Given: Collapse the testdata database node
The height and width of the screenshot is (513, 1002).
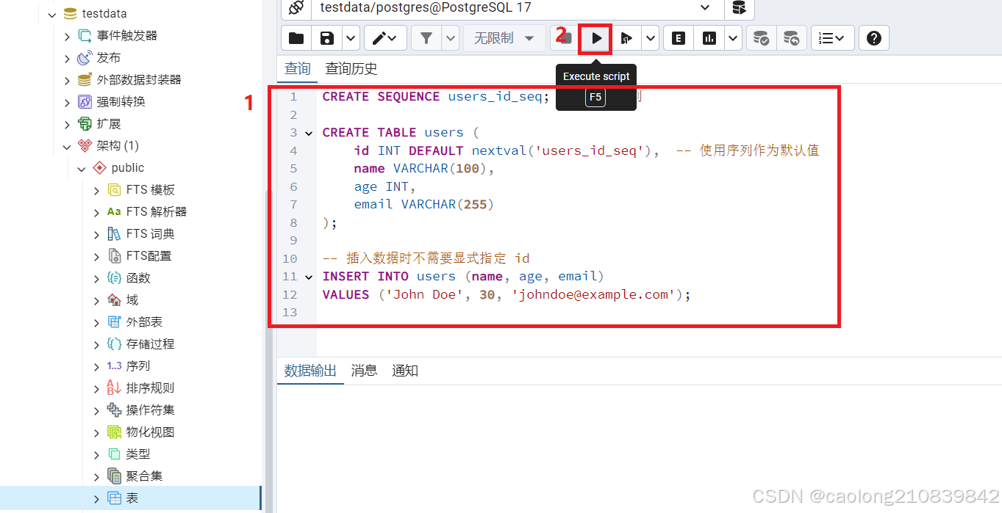Looking at the screenshot, I should point(52,14).
